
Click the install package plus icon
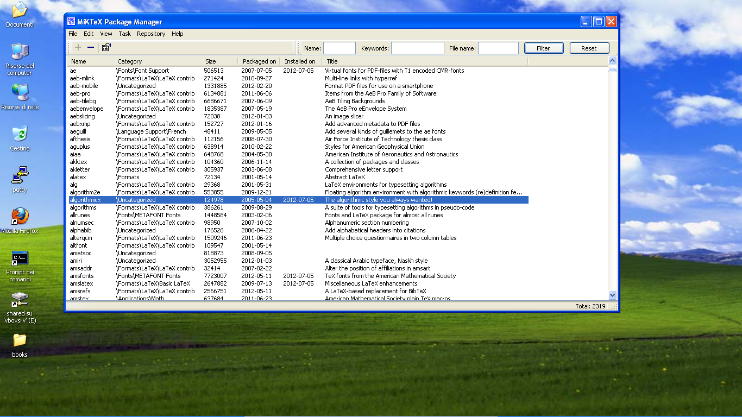tap(78, 48)
